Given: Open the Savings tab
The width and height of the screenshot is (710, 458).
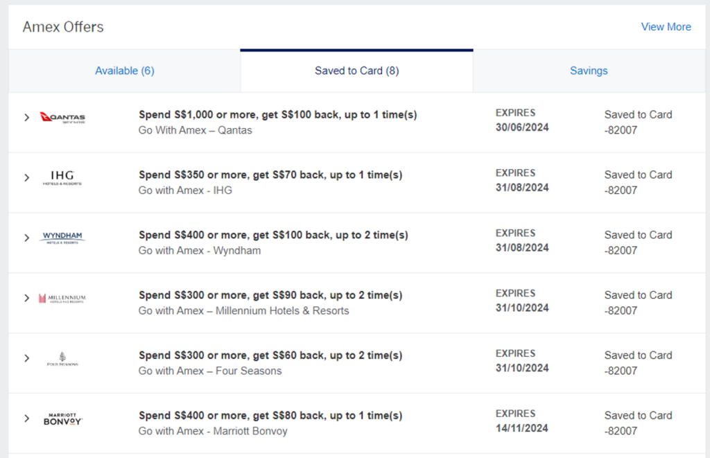Looking at the screenshot, I should tap(589, 70).
